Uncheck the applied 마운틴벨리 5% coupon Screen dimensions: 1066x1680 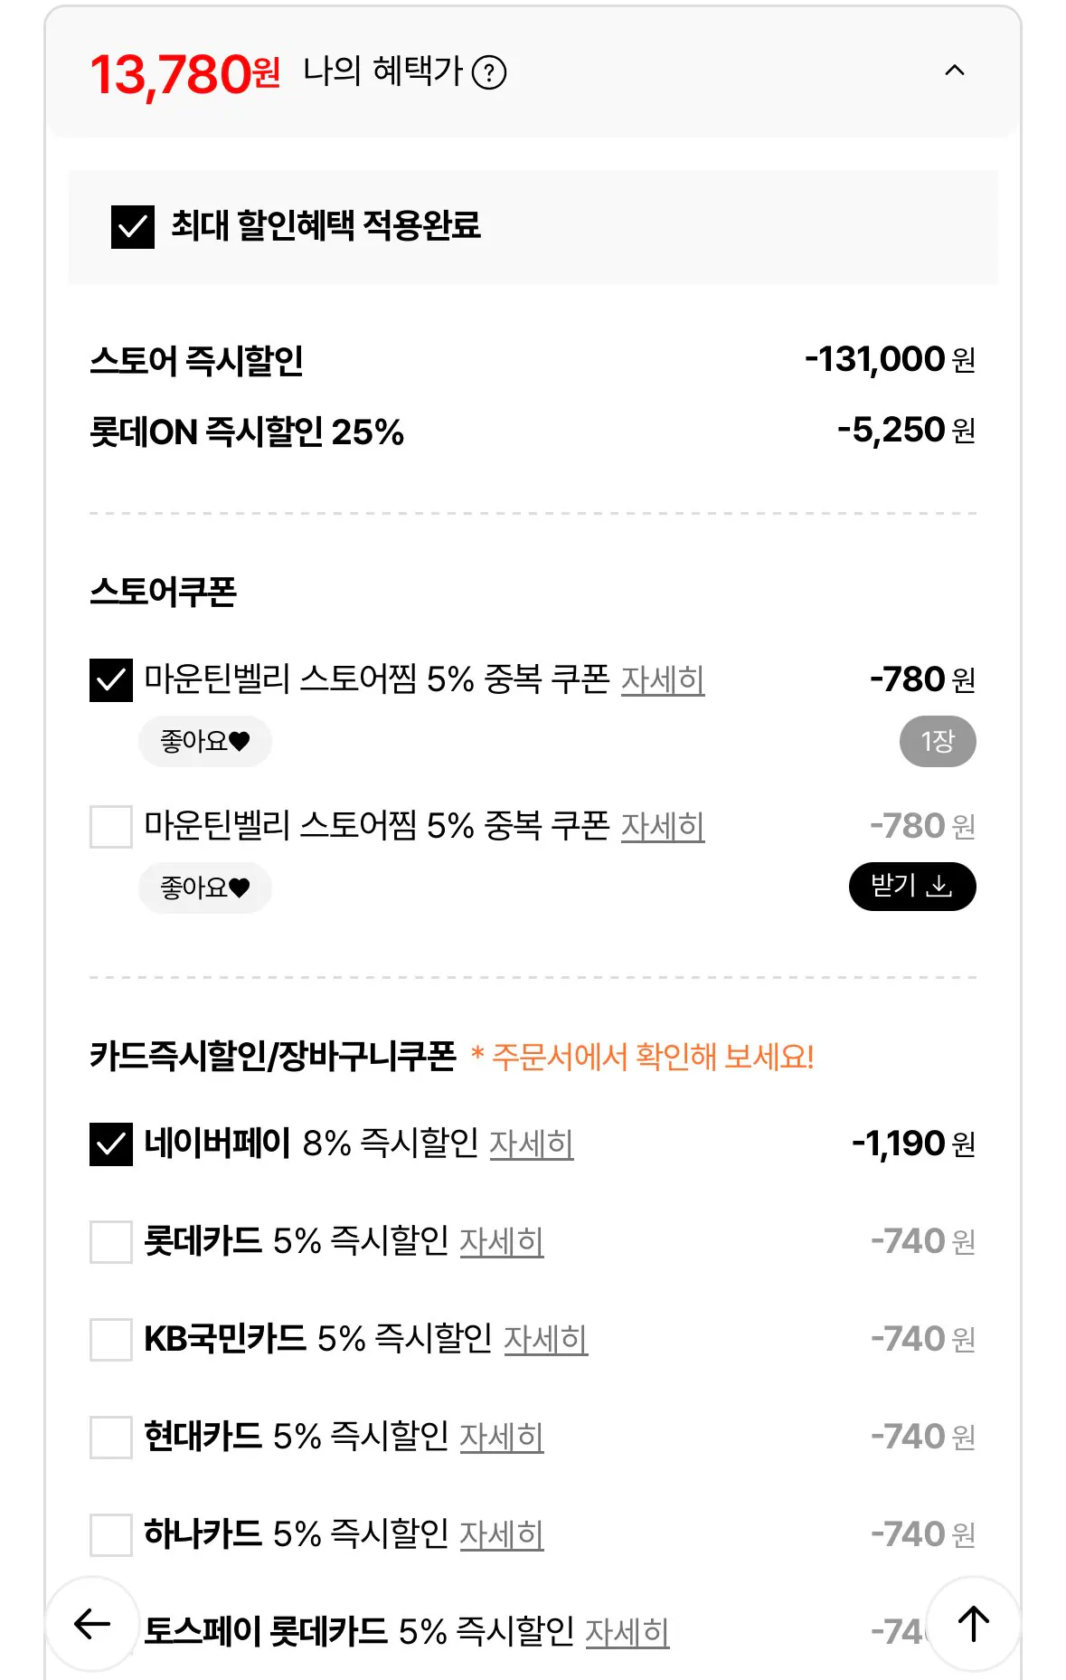[111, 679]
